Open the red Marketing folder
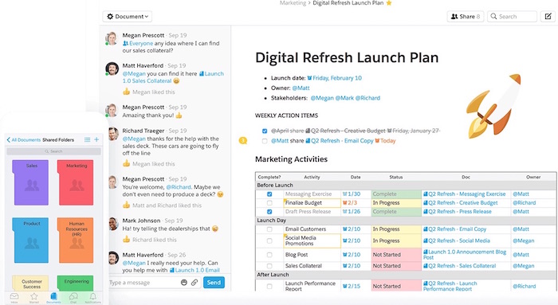 click(76, 182)
